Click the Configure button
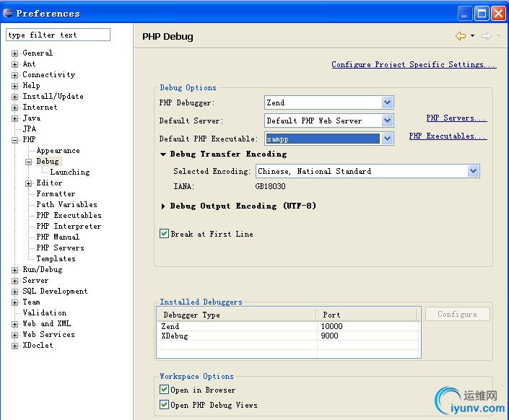The image size is (509, 420). click(458, 314)
